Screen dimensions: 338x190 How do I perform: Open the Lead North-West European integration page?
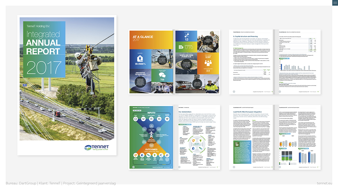[x=251, y=137]
